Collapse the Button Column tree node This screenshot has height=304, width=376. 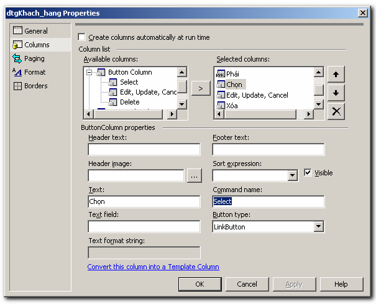90,72
